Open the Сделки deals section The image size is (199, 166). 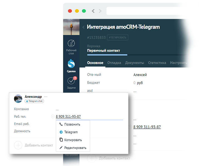tap(71, 66)
